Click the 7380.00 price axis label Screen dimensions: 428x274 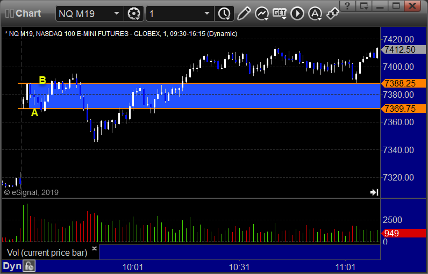point(398,95)
